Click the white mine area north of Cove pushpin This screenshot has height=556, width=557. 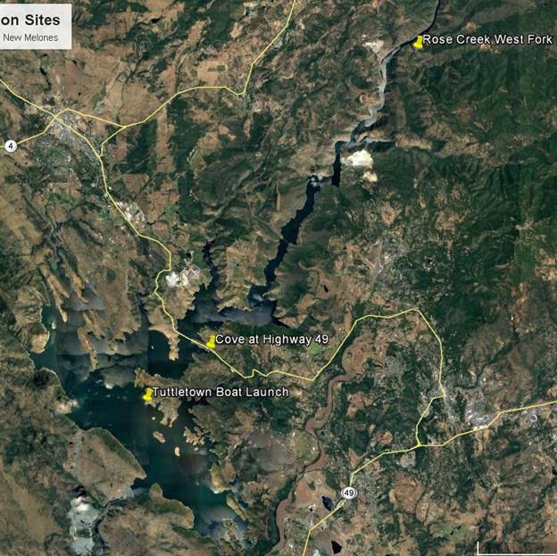[178, 278]
